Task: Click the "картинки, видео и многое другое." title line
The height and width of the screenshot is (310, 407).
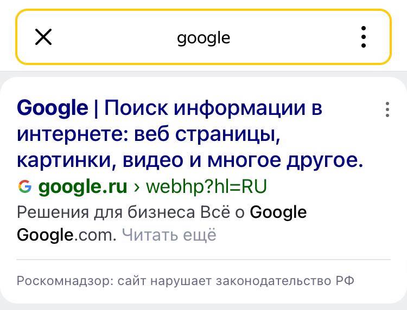Action: 190,160
